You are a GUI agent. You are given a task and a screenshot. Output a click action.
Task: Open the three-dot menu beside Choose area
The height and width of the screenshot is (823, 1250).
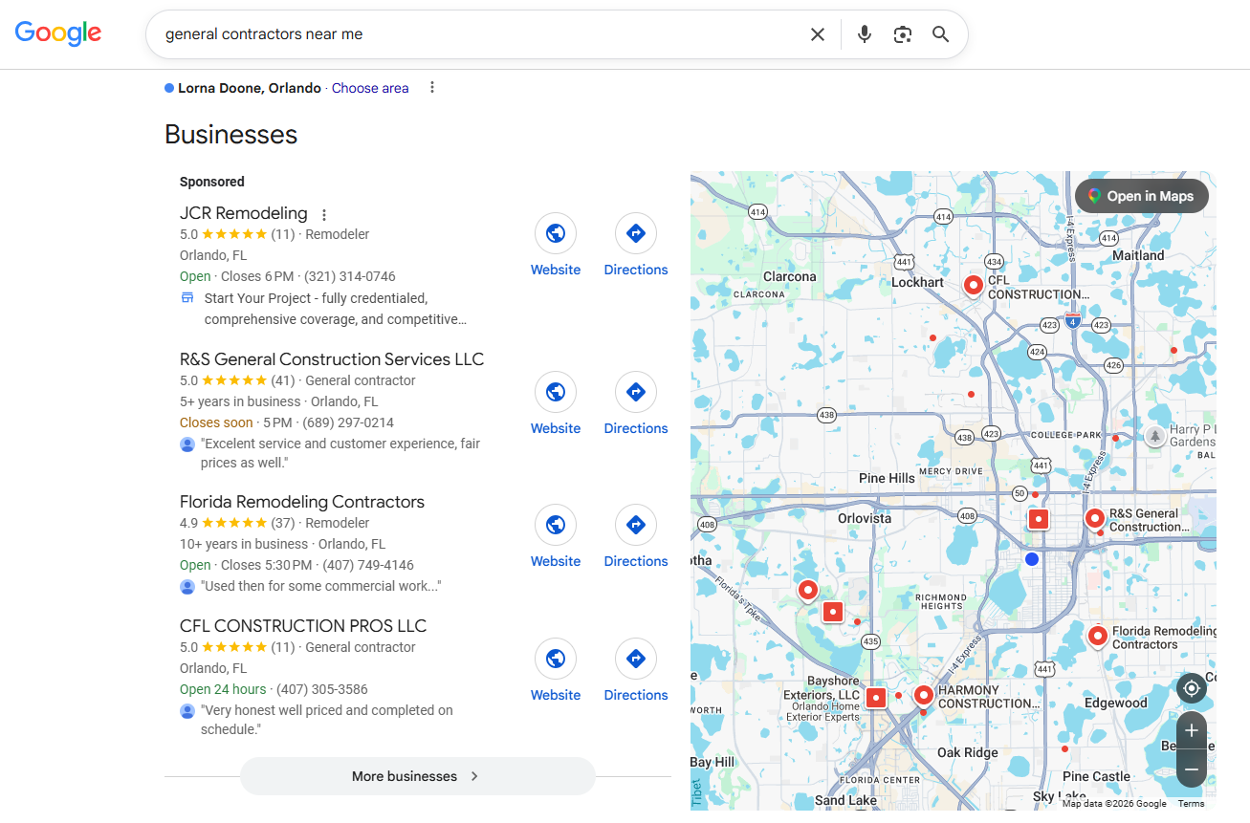(x=432, y=88)
